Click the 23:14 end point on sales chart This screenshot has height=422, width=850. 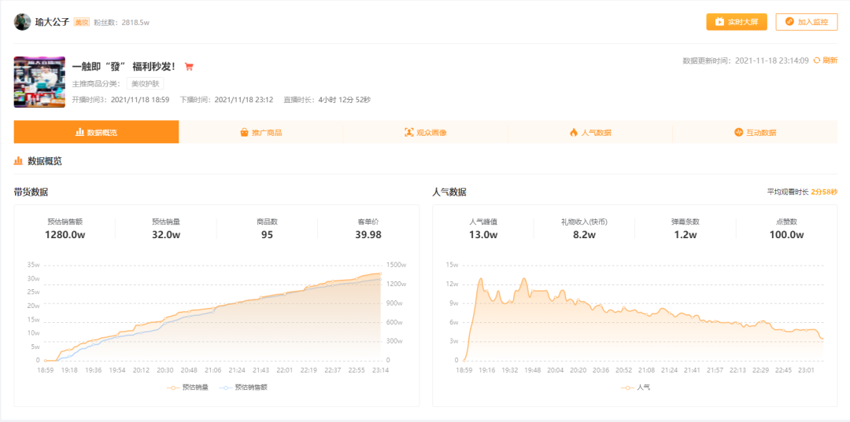tap(380, 273)
